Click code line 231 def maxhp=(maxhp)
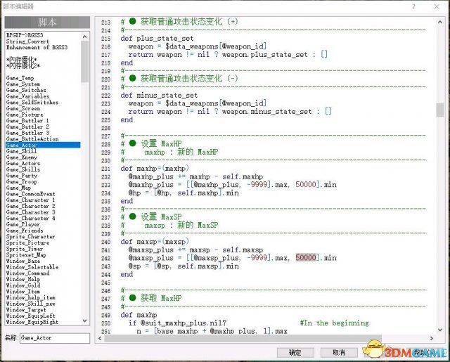 pos(155,169)
